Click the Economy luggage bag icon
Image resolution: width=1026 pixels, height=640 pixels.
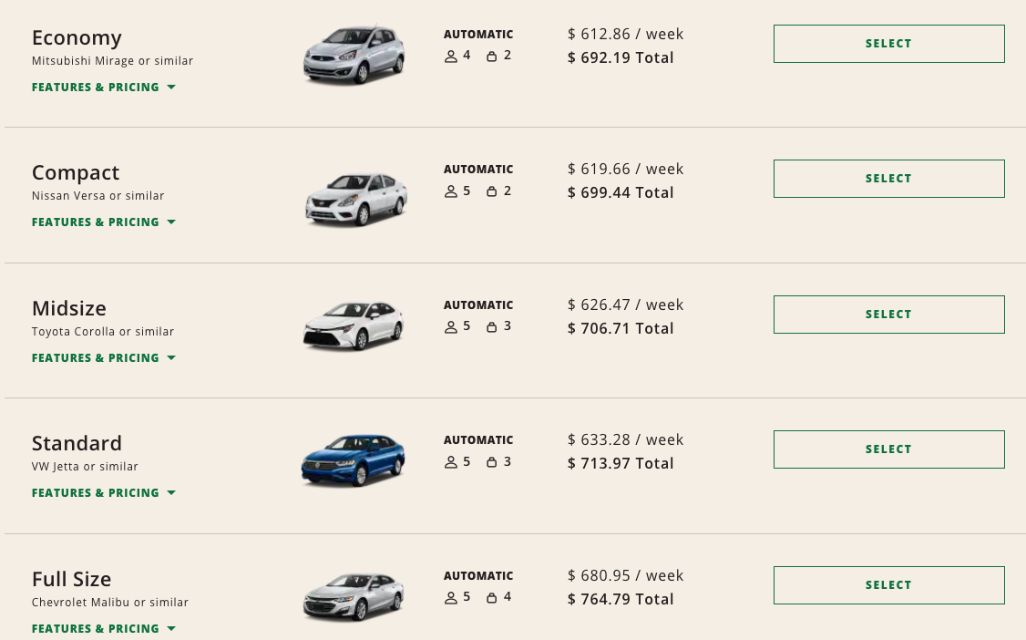click(x=491, y=56)
